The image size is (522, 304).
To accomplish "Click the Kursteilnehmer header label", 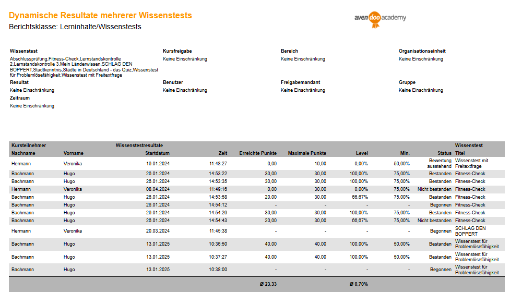I will point(29,145).
